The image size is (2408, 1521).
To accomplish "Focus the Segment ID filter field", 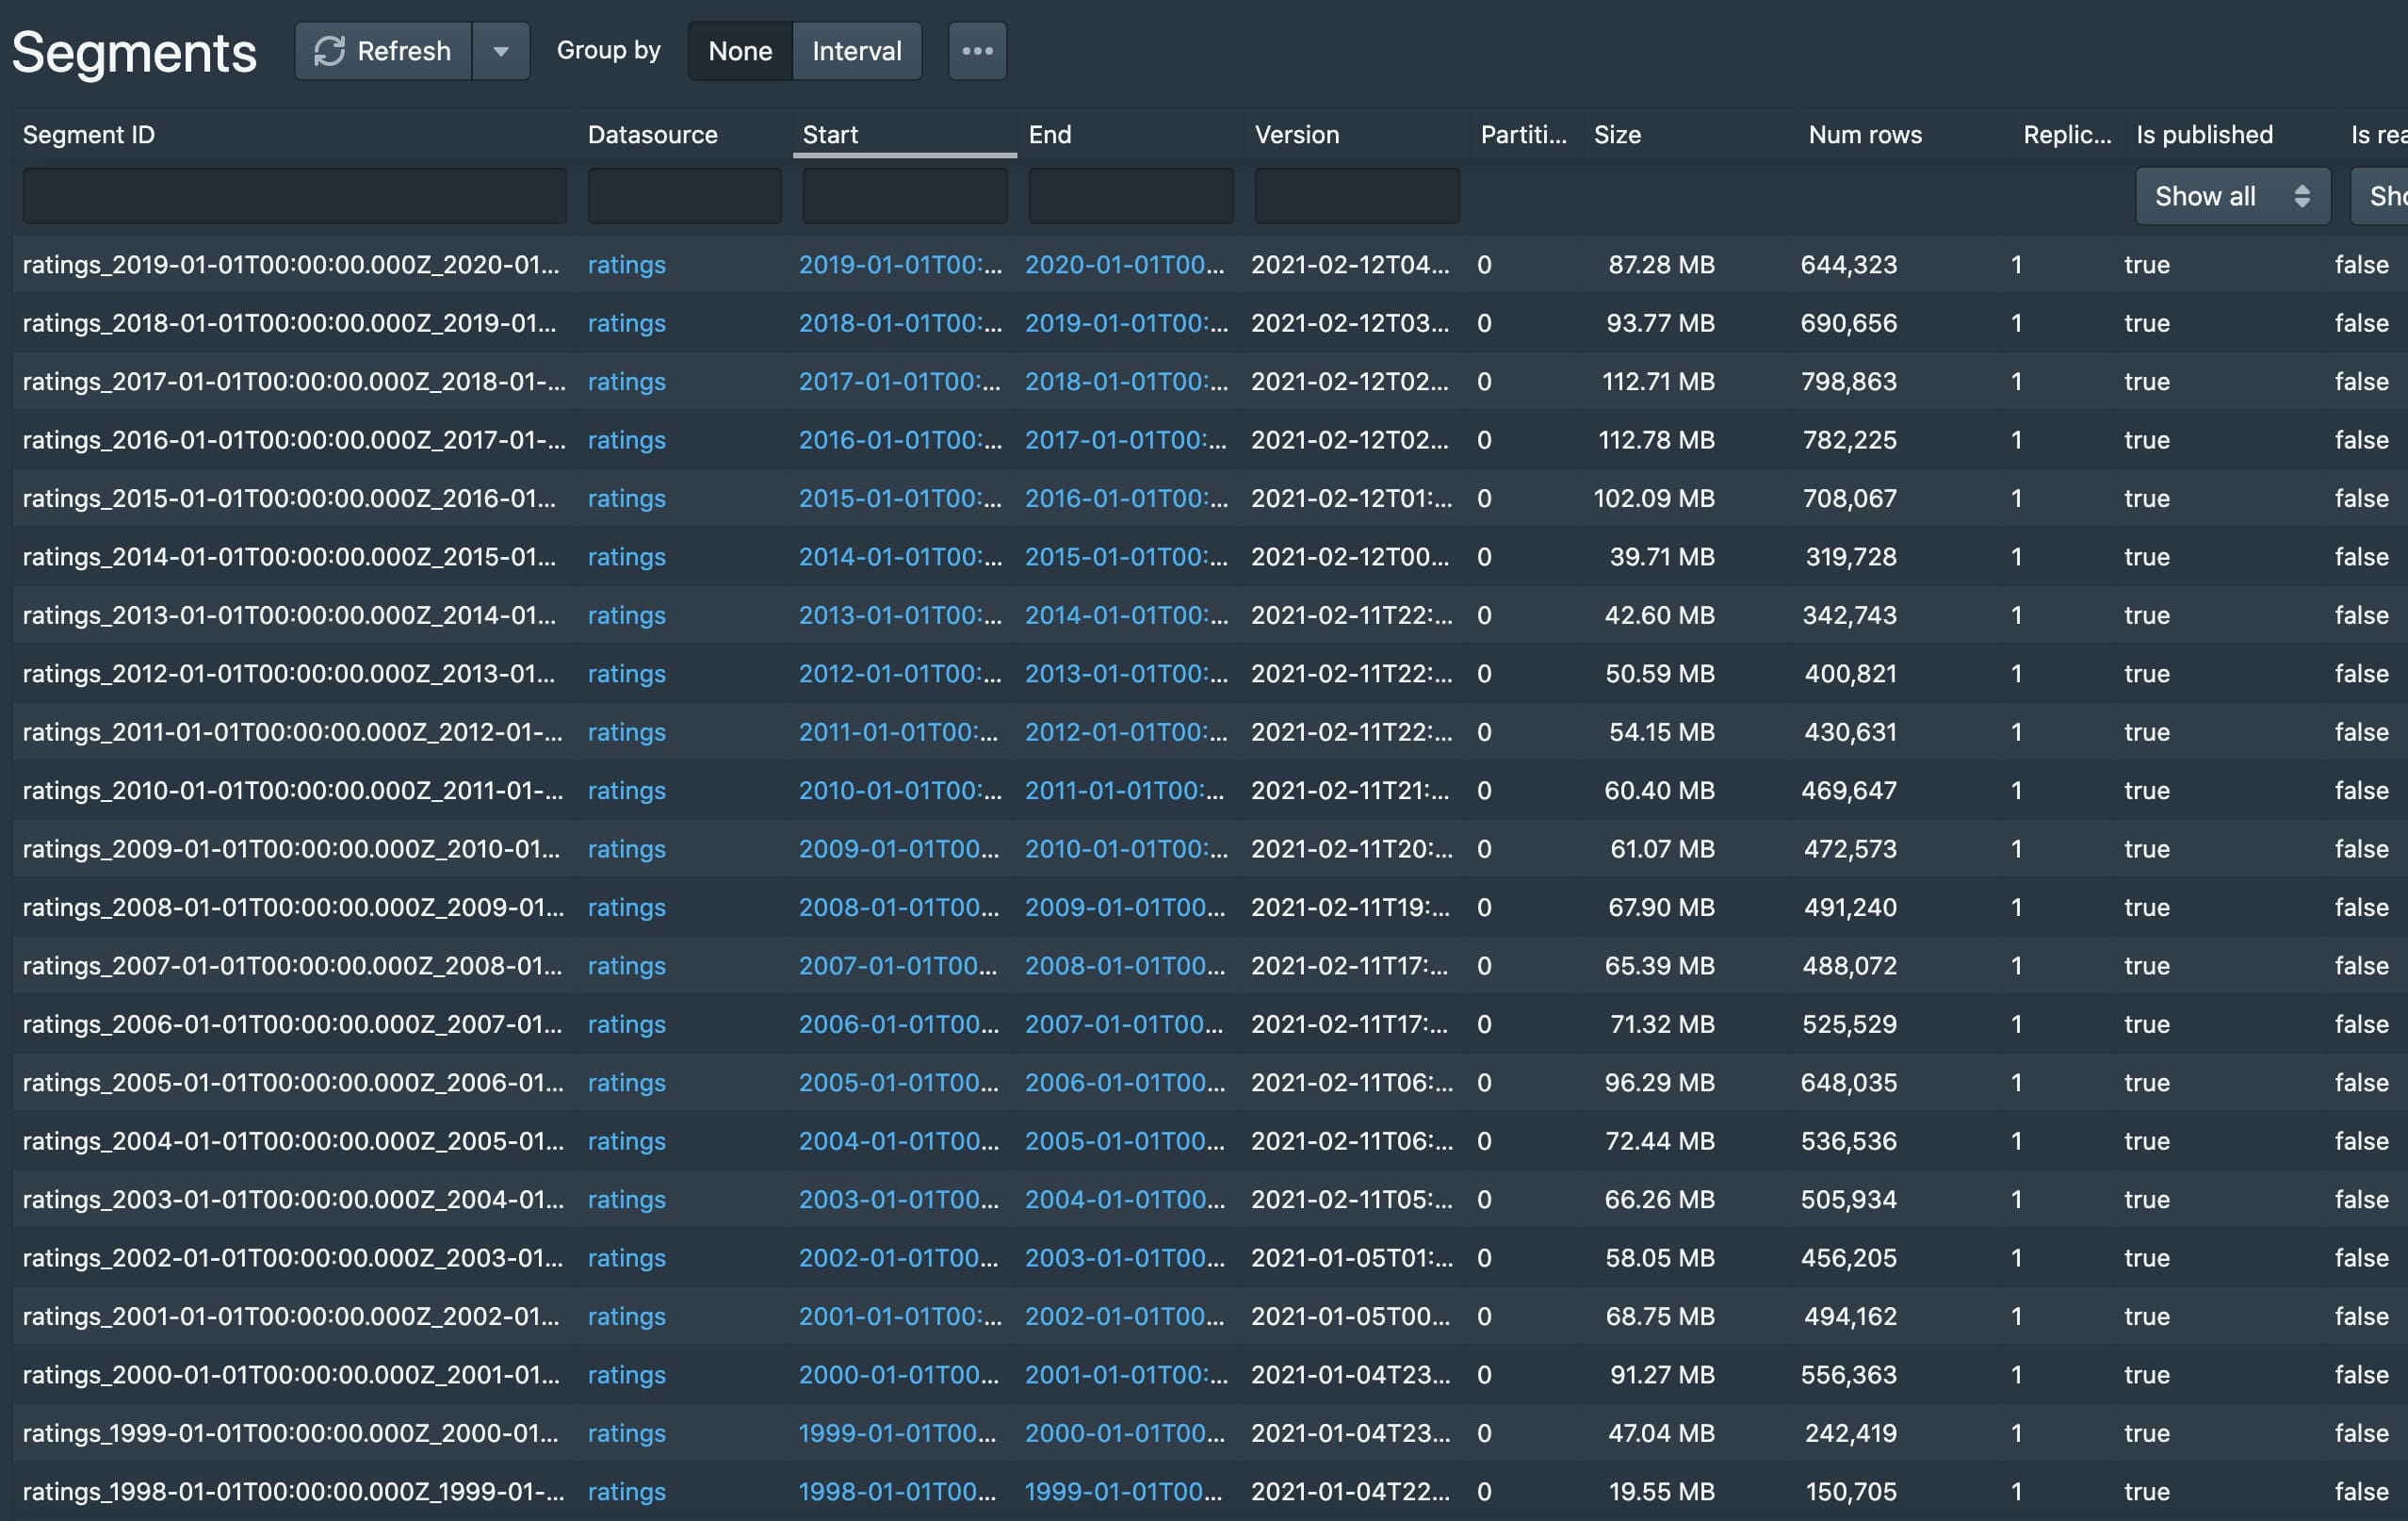I will tap(294, 196).
